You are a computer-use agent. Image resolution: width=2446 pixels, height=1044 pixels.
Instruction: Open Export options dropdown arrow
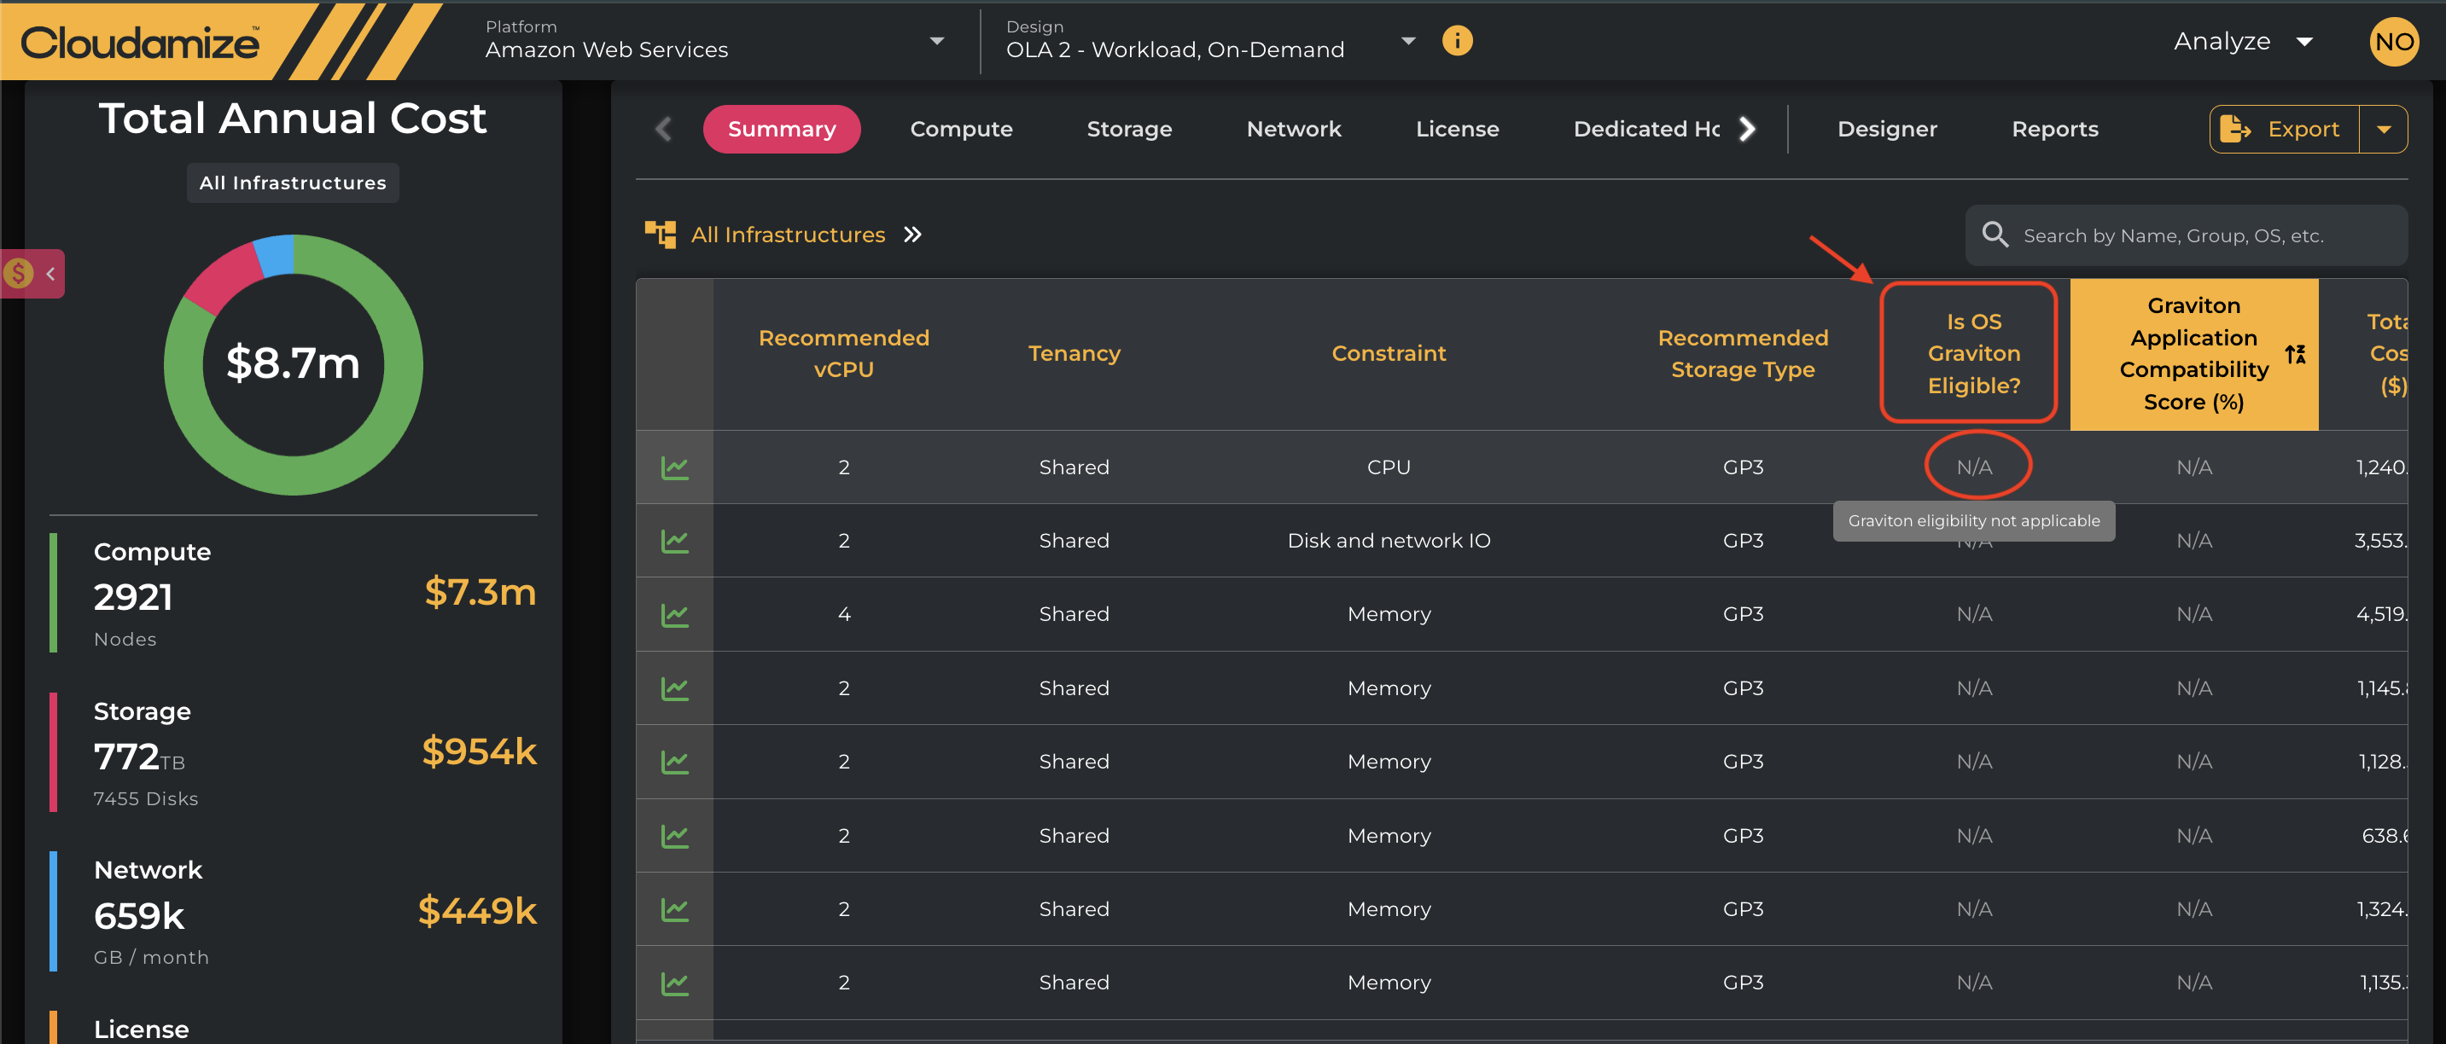tap(2384, 129)
